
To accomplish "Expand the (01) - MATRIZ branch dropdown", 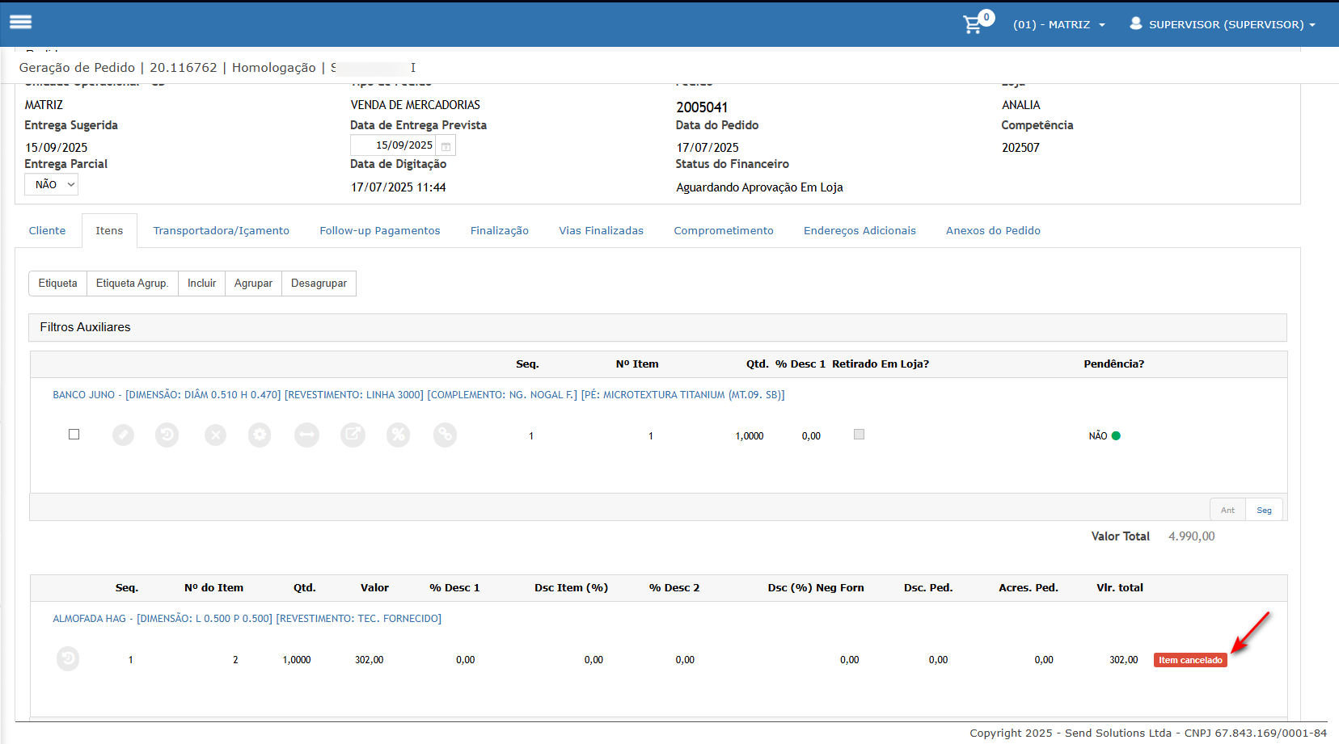I will point(1058,24).
